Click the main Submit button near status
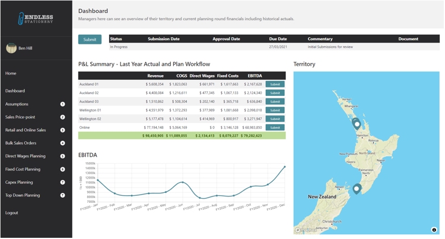 [x=90, y=40]
